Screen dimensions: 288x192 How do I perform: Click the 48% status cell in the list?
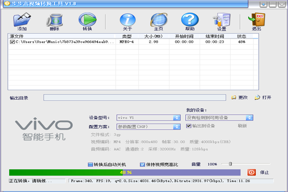[x=241, y=42]
